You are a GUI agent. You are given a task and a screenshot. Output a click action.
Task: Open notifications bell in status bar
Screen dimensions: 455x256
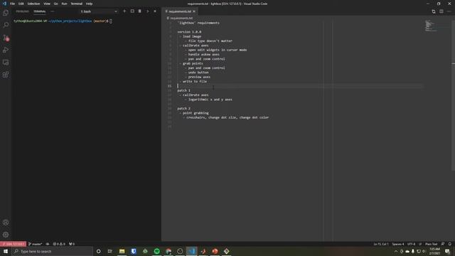450,244
